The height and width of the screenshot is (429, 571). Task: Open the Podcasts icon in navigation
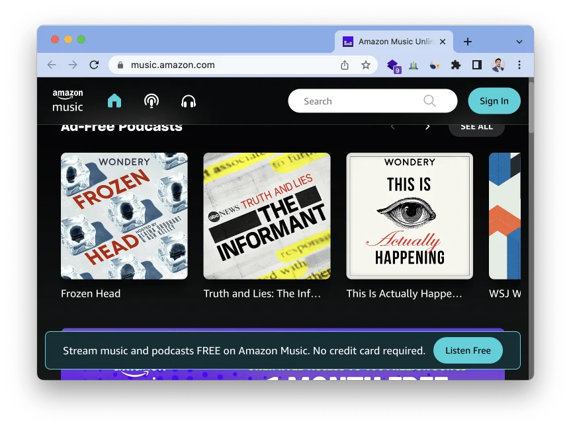click(152, 100)
